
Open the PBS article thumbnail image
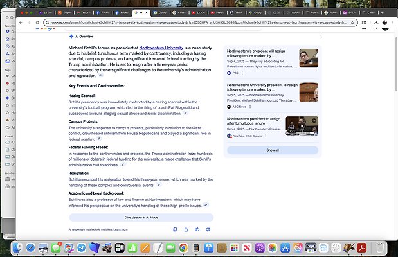coord(309,58)
